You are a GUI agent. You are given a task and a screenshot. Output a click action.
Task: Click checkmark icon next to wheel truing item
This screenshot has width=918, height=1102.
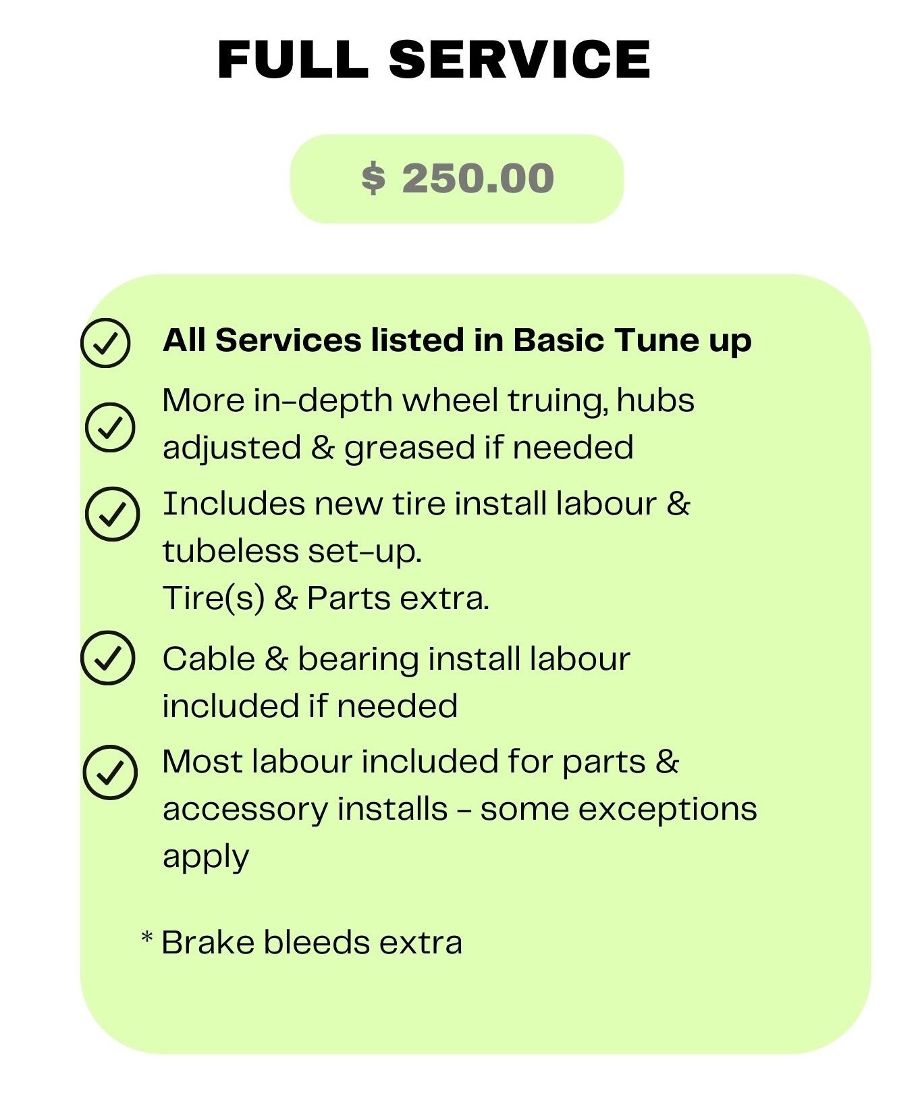coord(111,427)
